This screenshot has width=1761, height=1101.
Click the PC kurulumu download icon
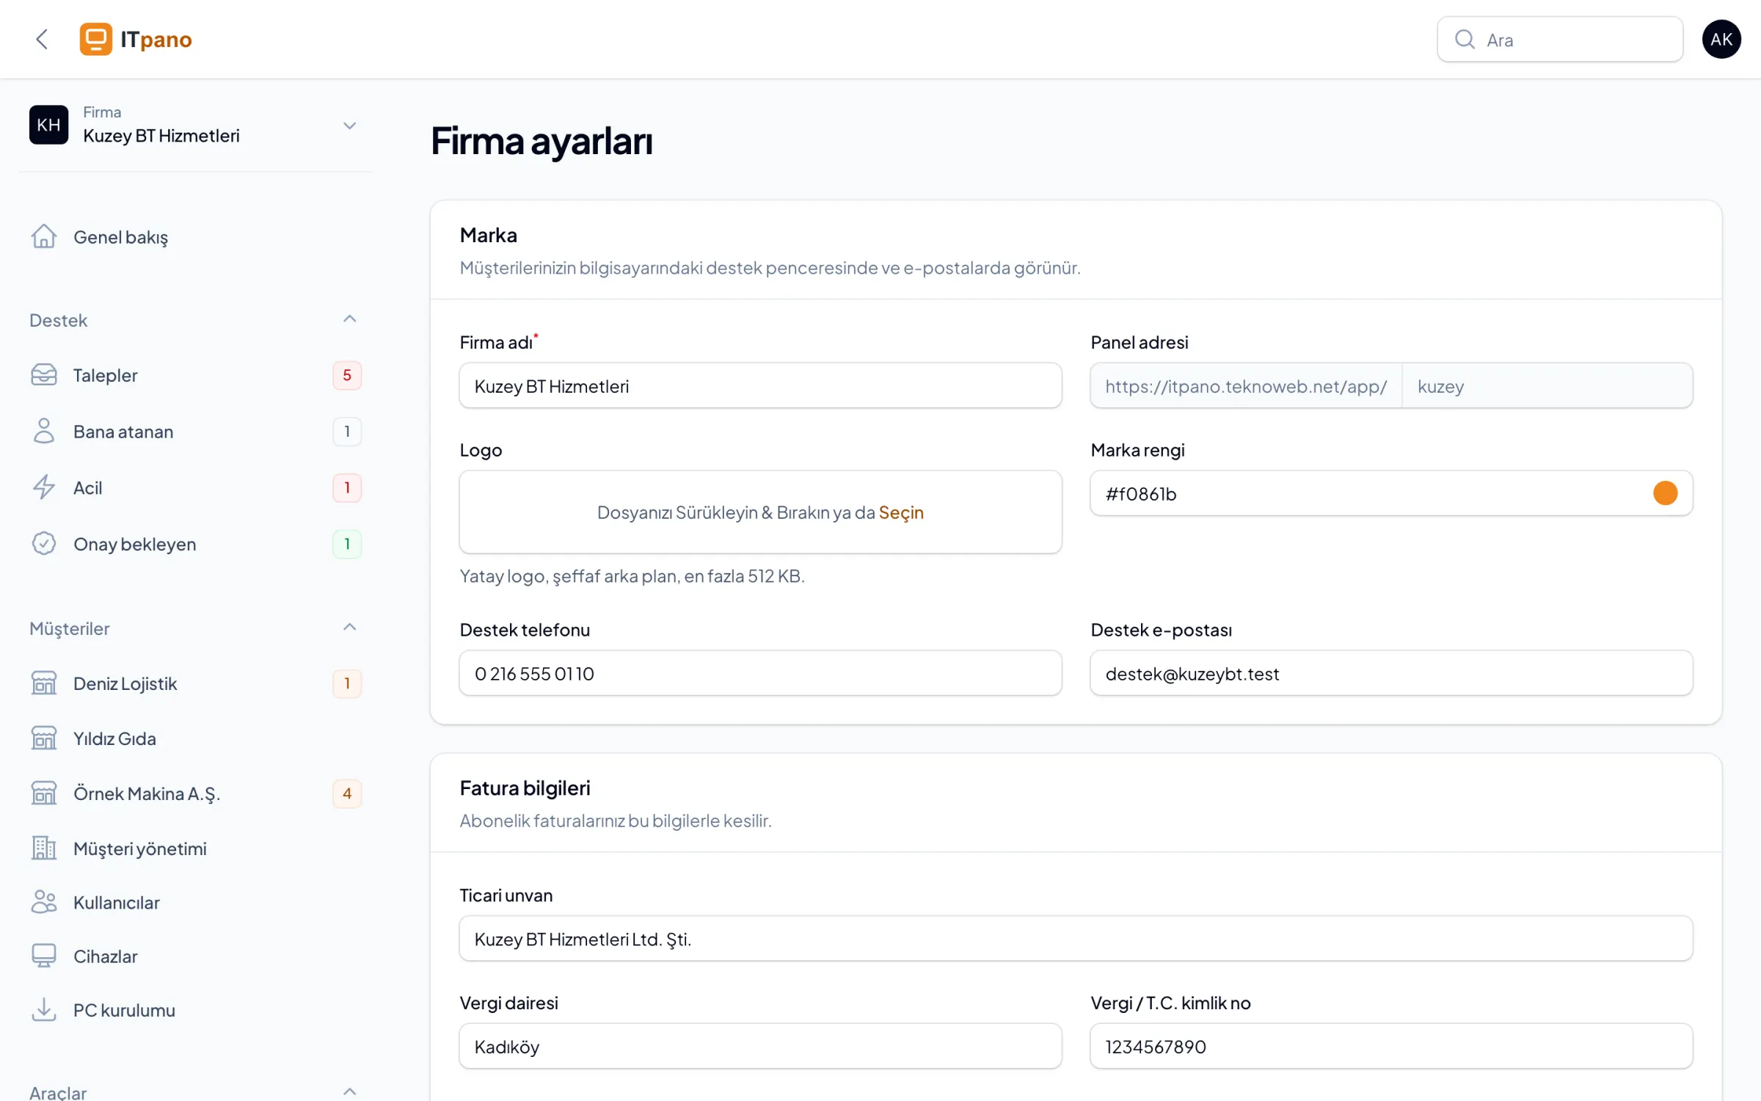click(x=44, y=1010)
